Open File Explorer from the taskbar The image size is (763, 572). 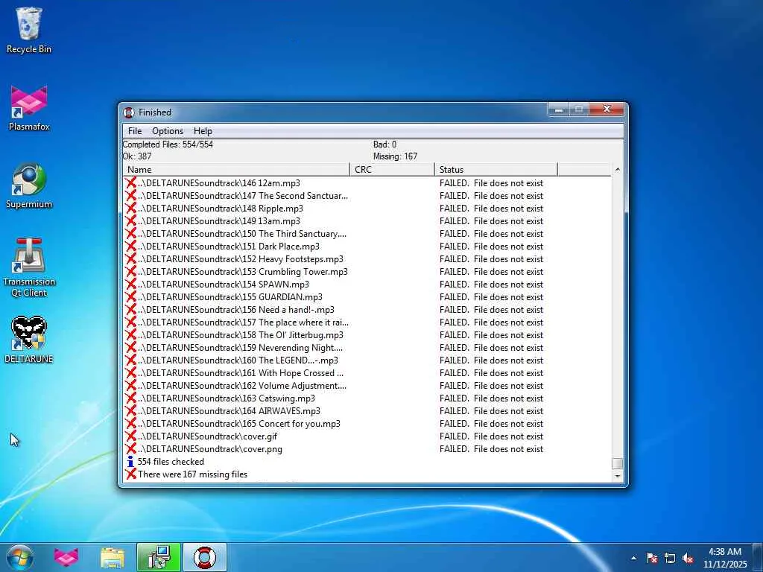pyautogui.click(x=113, y=557)
